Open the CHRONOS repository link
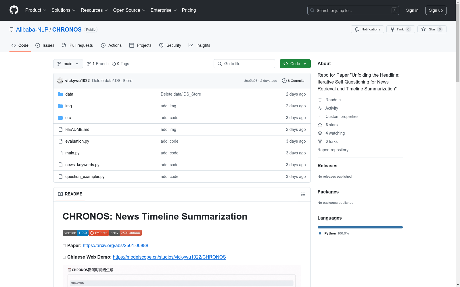 coord(67,30)
